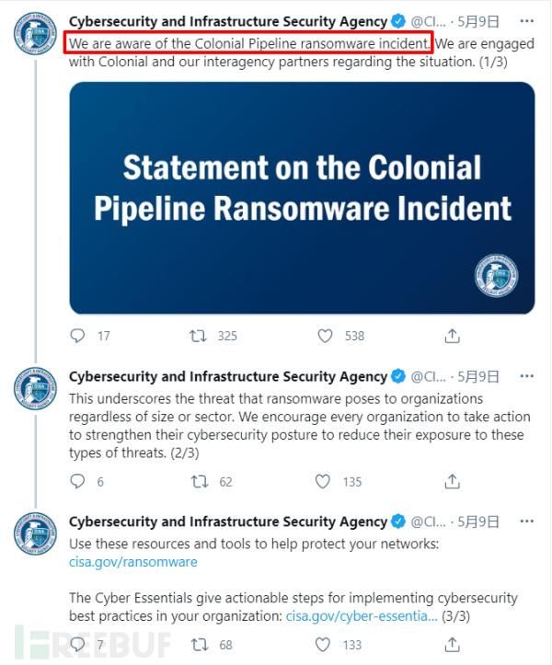552x665 pixels.
Task: Open the cisa.gov/ransomware link
Action: tap(132, 561)
